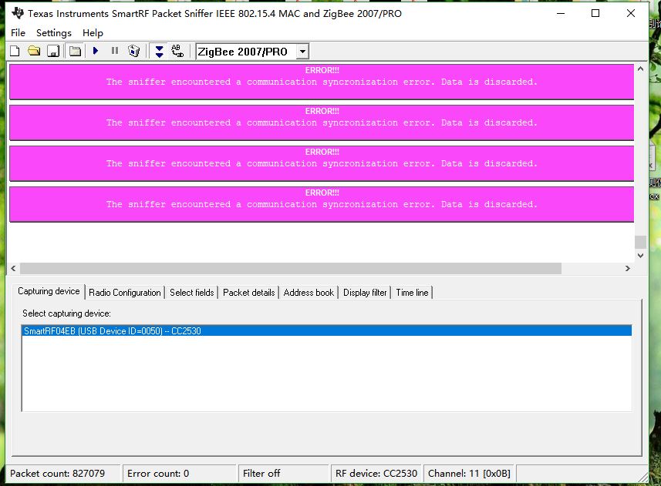Click the horizontal scroll left arrow
This screenshot has width=661, height=486.
(13, 269)
